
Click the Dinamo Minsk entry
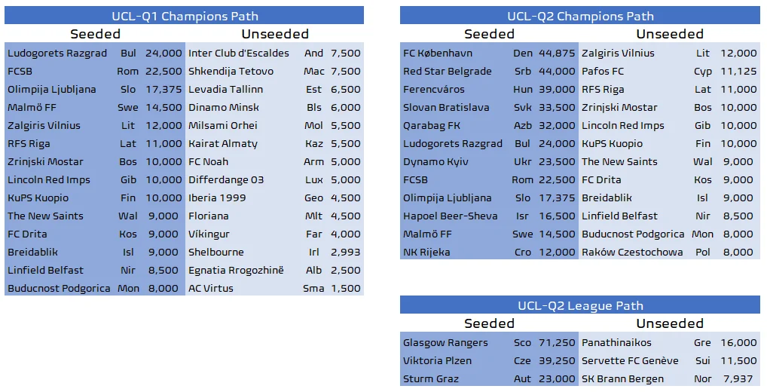click(x=224, y=108)
